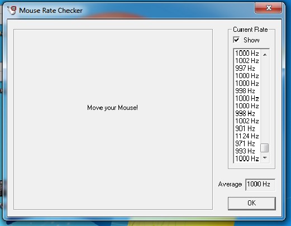Image resolution: width=291 pixels, height=226 pixels.
Task: Select the top 1000 Hz entry
Action: 247,53
